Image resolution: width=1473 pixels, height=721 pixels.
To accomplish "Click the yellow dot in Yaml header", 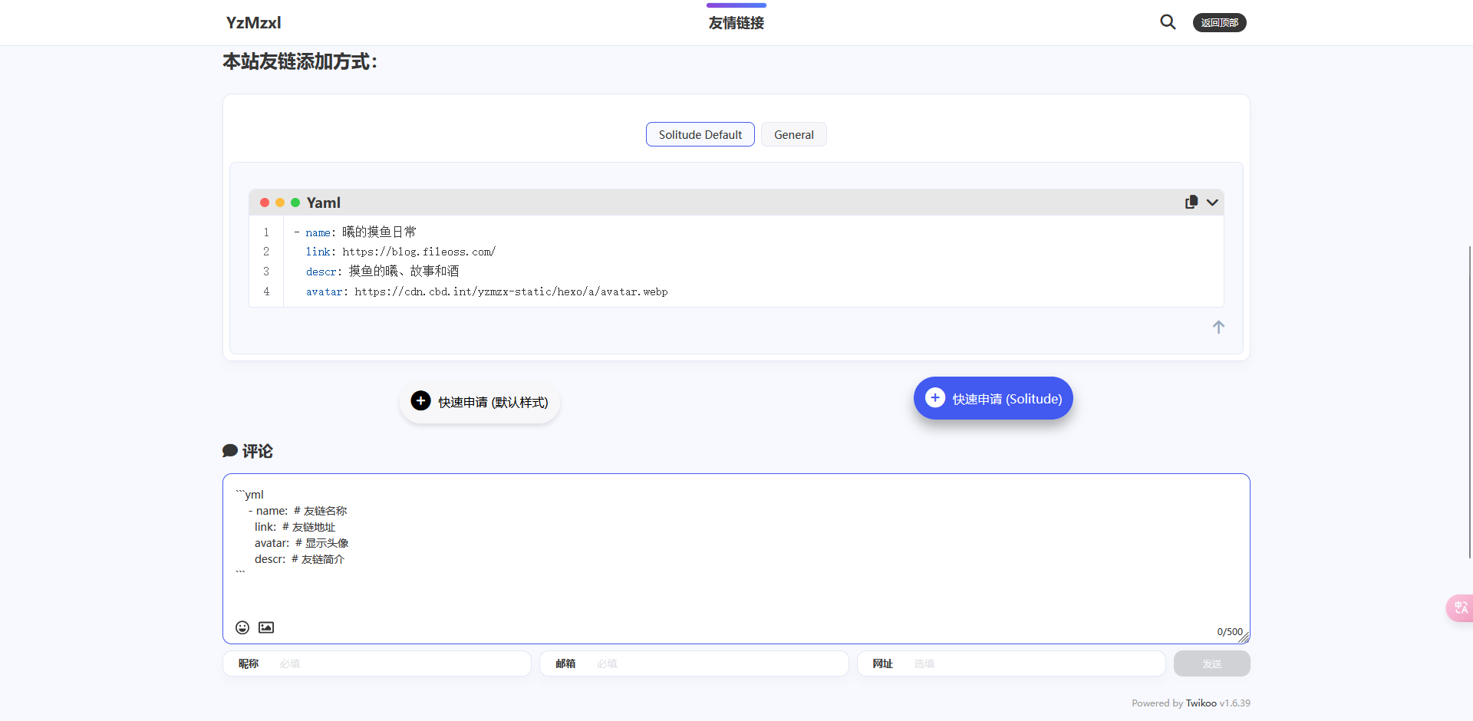I will pyautogui.click(x=280, y=202).
